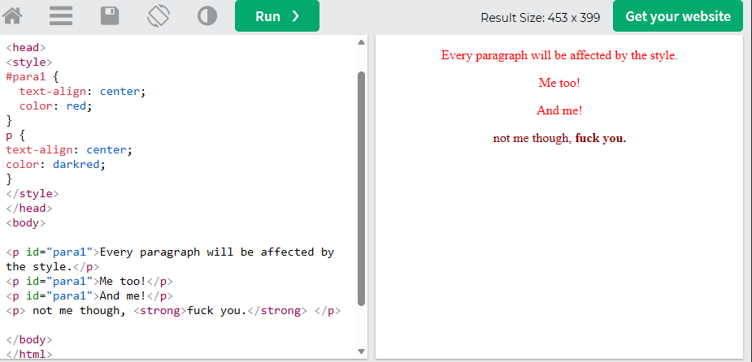Screen dimensions: 752x362
Task: Click the <strong> paragraph code line
Action: (x=174, y=310)
